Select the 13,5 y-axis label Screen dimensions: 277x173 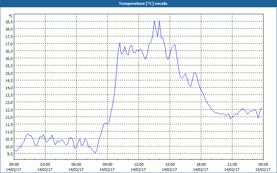9,95
